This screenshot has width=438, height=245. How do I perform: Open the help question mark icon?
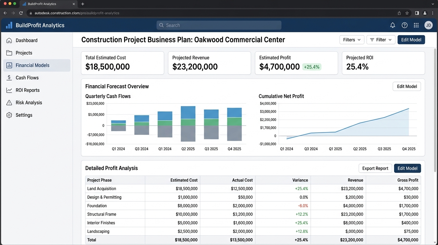point(405,25)
